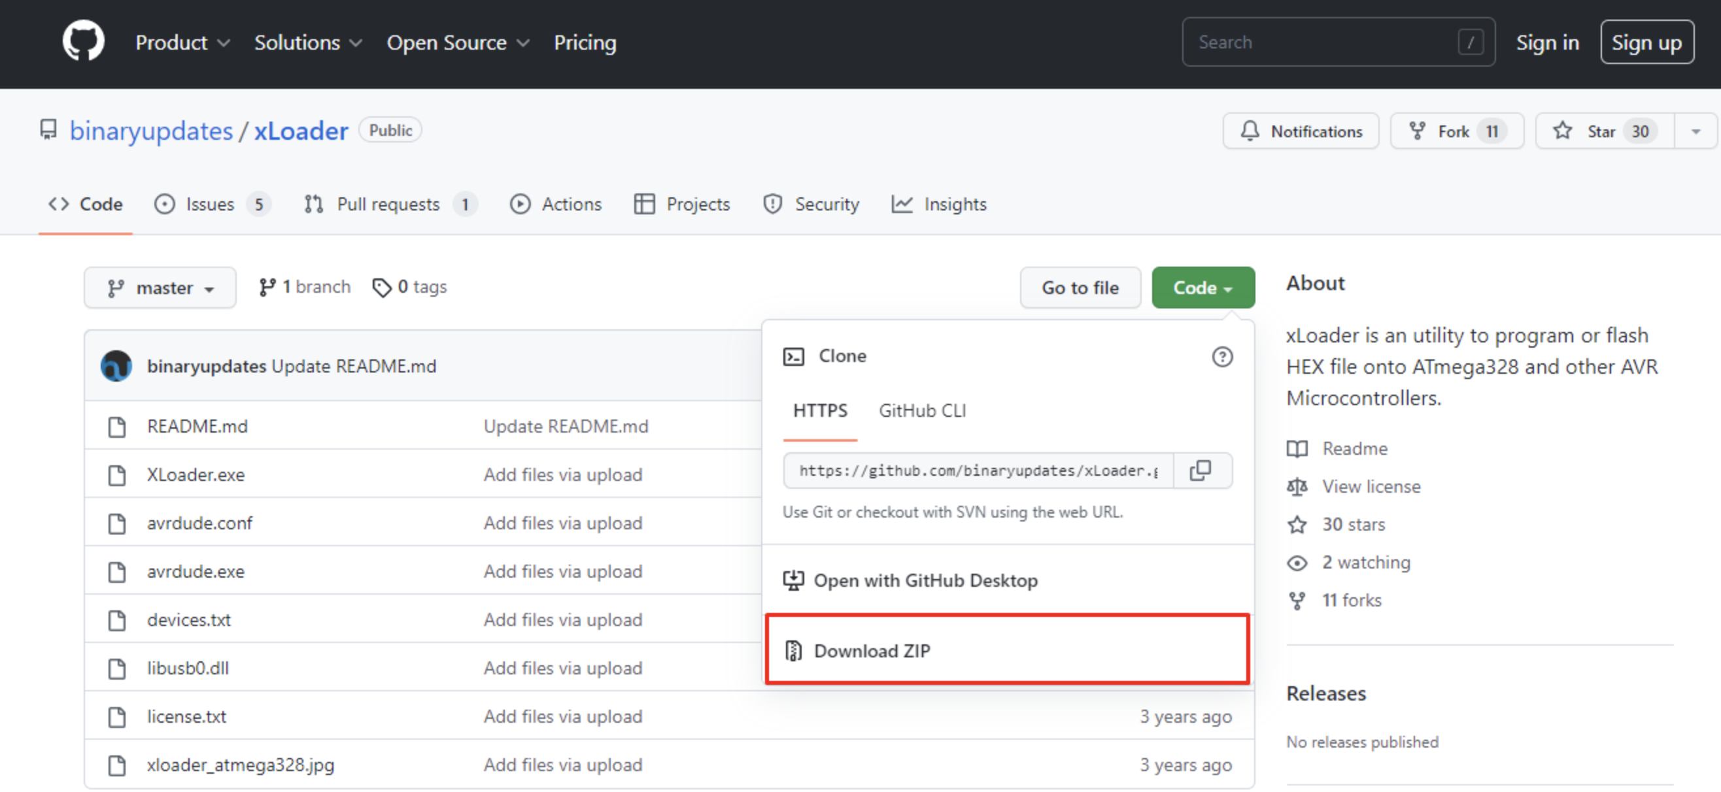Open the xLoader repository link

301,131
